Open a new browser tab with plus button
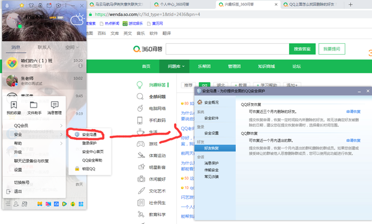Image resolution: width=372 pixels, height=224 pixels. click(350, 5)
